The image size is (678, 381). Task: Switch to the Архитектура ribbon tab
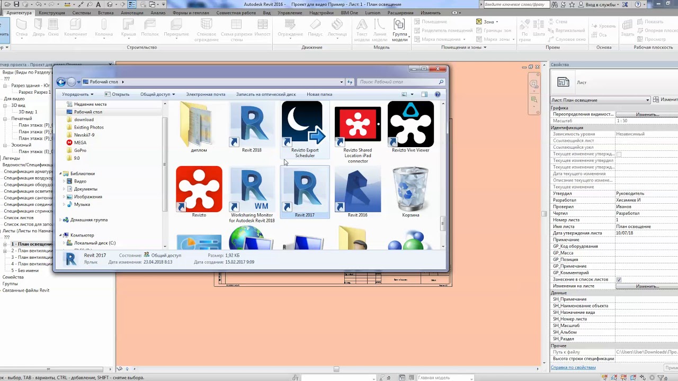click(19, 13)
